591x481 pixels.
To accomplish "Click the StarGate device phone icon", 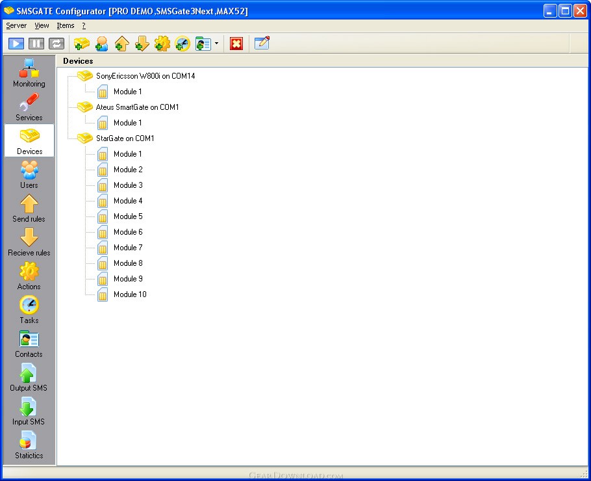I will point(85,138).
